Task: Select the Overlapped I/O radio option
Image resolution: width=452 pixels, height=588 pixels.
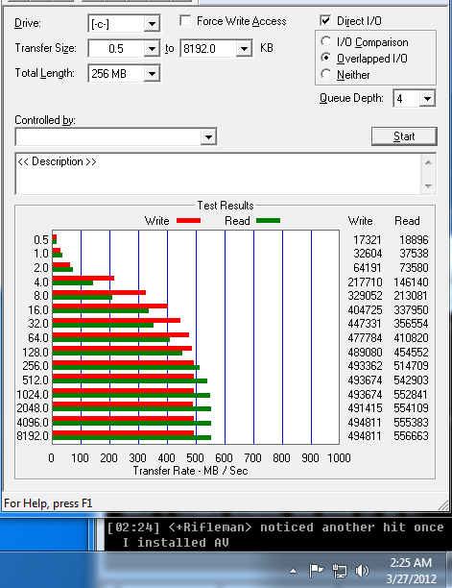Action: point(325,58)
